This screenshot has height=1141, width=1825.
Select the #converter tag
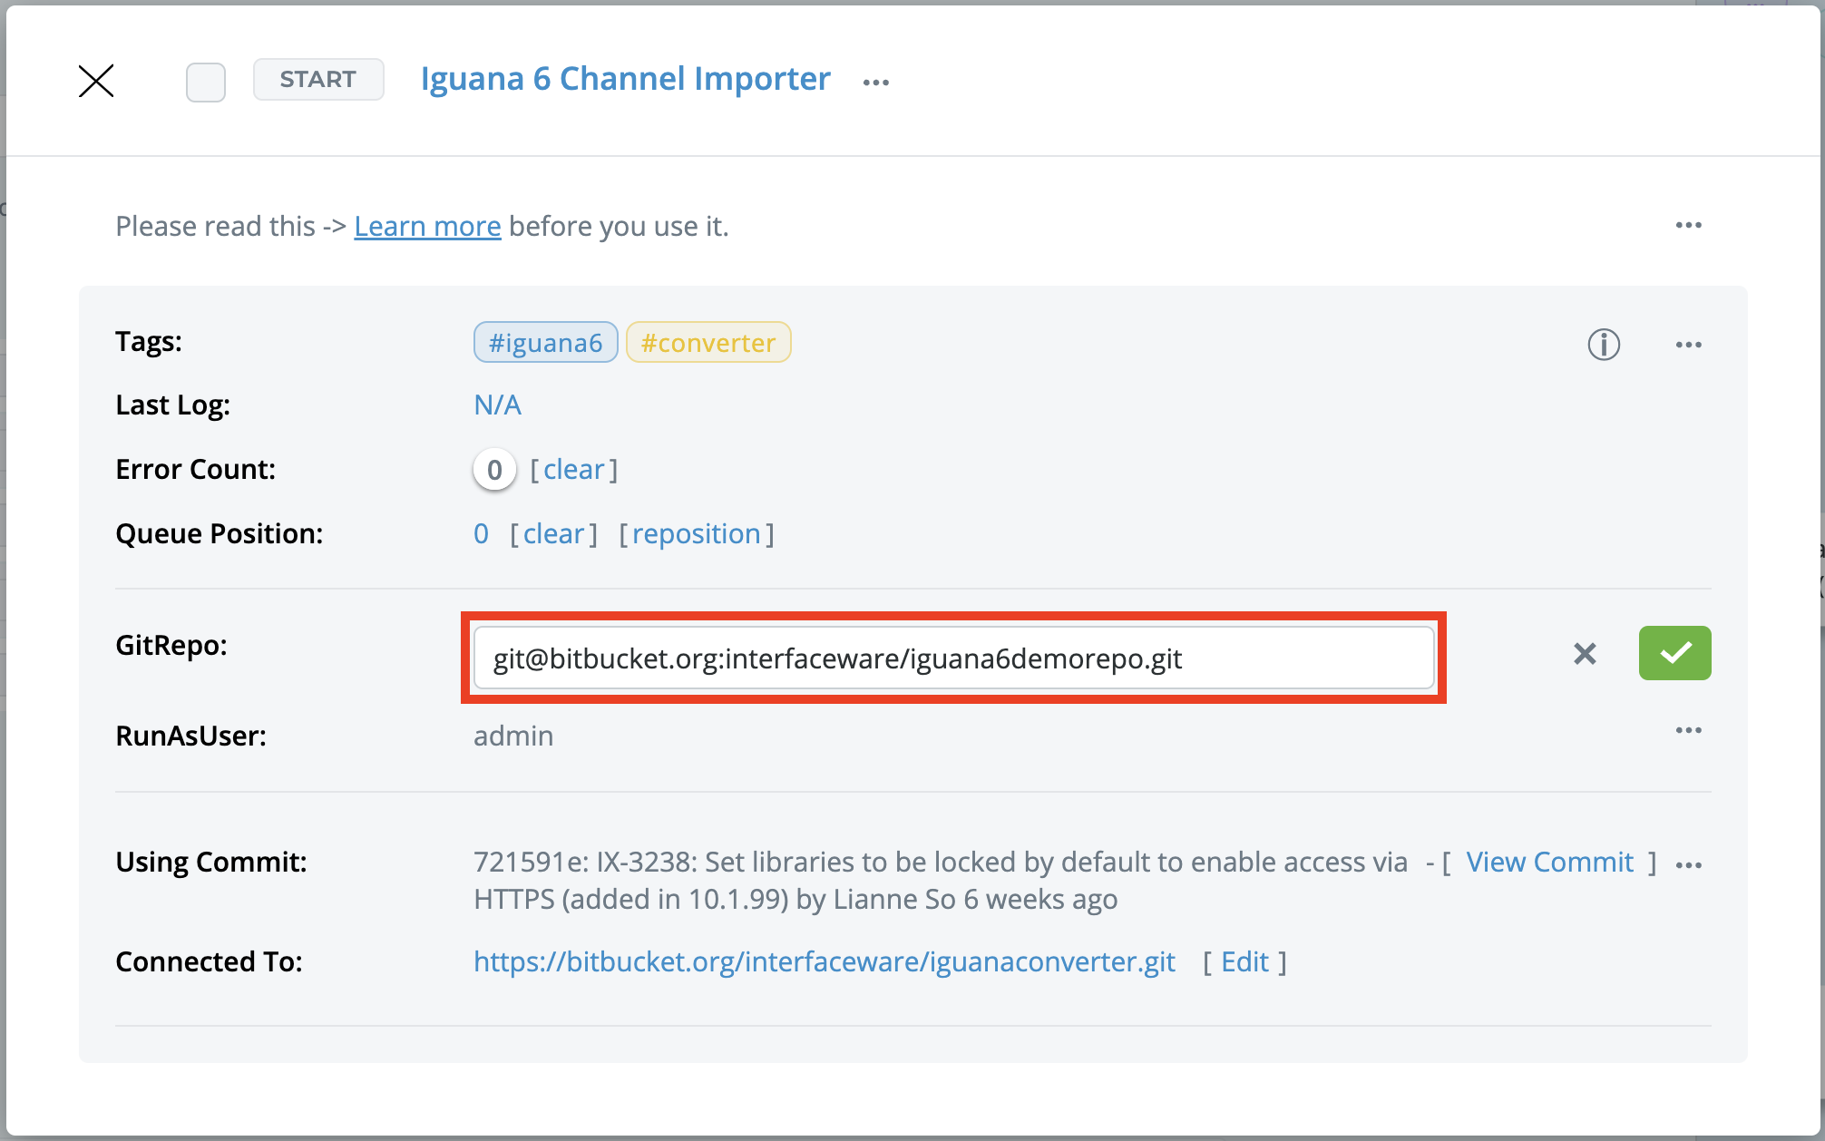[x=708, y=343]
